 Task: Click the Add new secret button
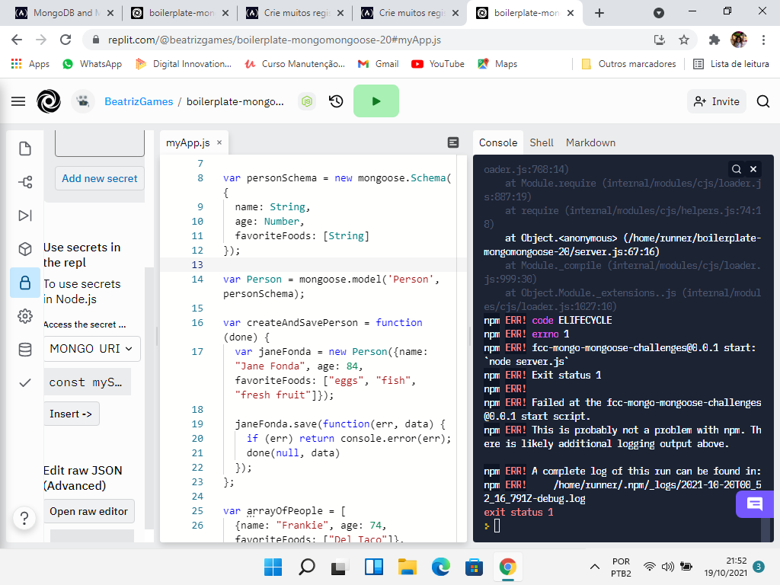[99, 178]
